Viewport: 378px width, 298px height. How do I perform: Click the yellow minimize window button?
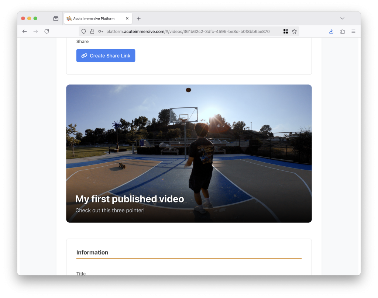(29, 18)
